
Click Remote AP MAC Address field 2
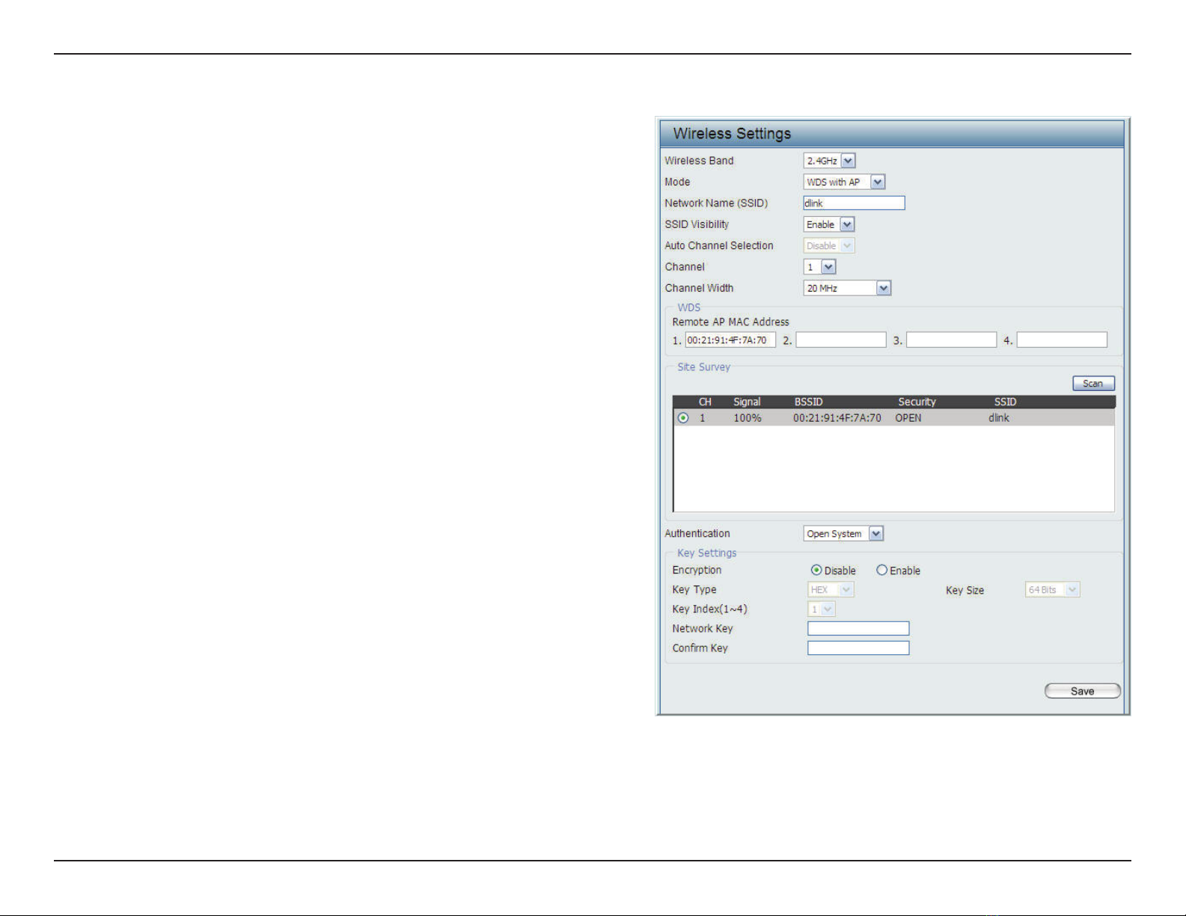coord(841,340)
